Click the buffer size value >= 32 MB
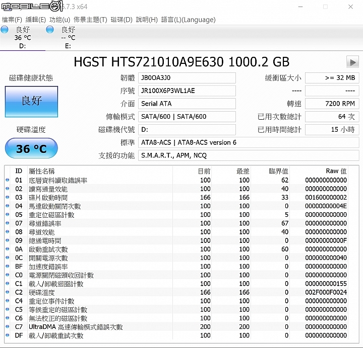Screen dimensions: 363x348 [x=332, y=78]
